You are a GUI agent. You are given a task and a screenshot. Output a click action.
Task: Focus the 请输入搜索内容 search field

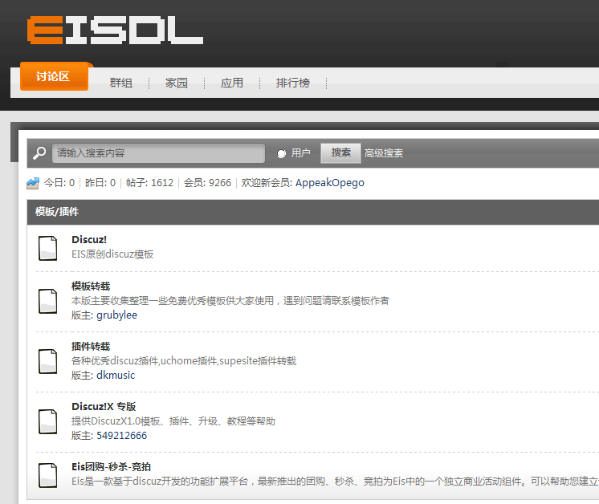[158, 153]
